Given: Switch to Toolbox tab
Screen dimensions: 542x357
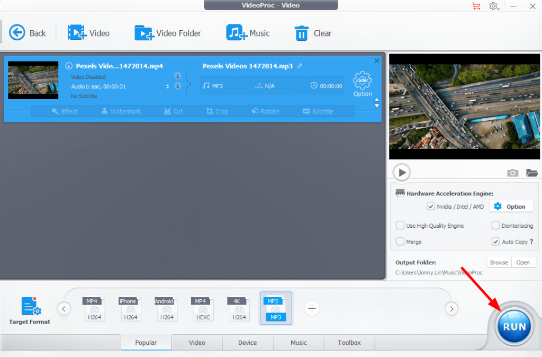Looking at the screenshot, I should 349,343.
